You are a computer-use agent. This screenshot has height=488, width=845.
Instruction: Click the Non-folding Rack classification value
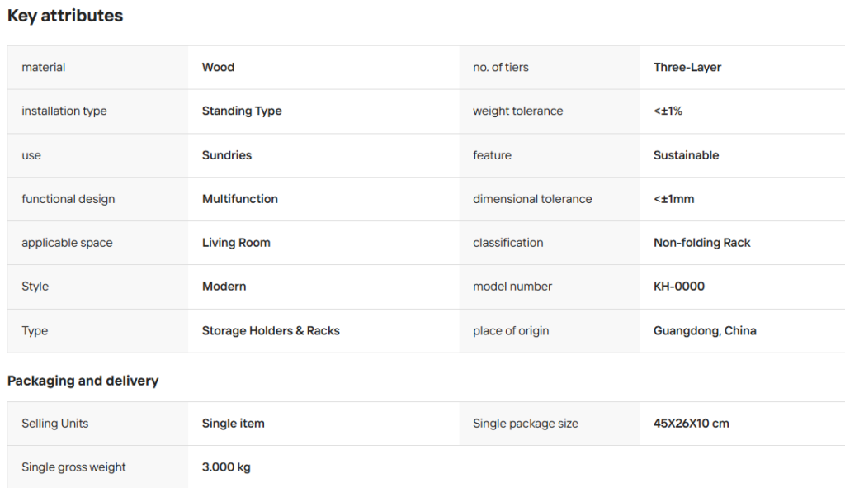701,243
